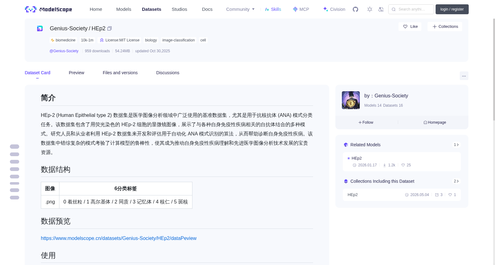Open the GitHub icon link
The height and width of the screenshot is (265, 495).
click(x=355, y=9)
